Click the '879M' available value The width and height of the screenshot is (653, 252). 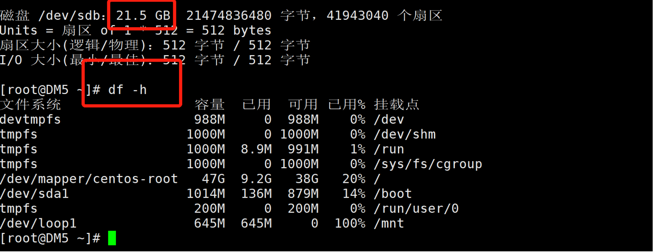point(303,194)
